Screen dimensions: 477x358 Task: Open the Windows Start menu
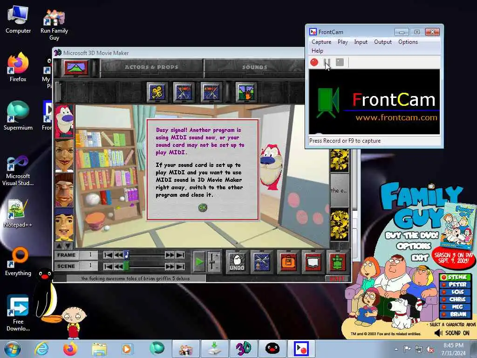pyautogui.click(x=13, y=349)
